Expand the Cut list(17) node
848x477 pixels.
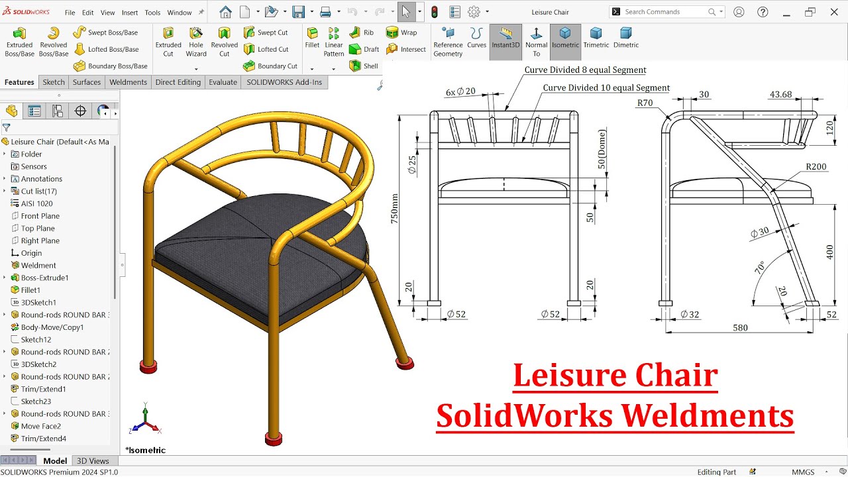[4, 191]
